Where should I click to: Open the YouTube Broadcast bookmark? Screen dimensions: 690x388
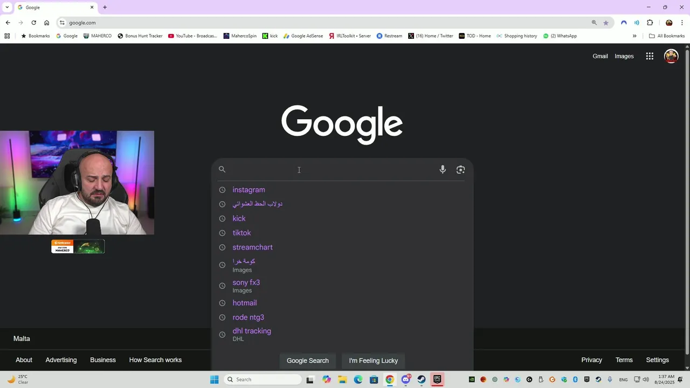click(x=192, y=36)
